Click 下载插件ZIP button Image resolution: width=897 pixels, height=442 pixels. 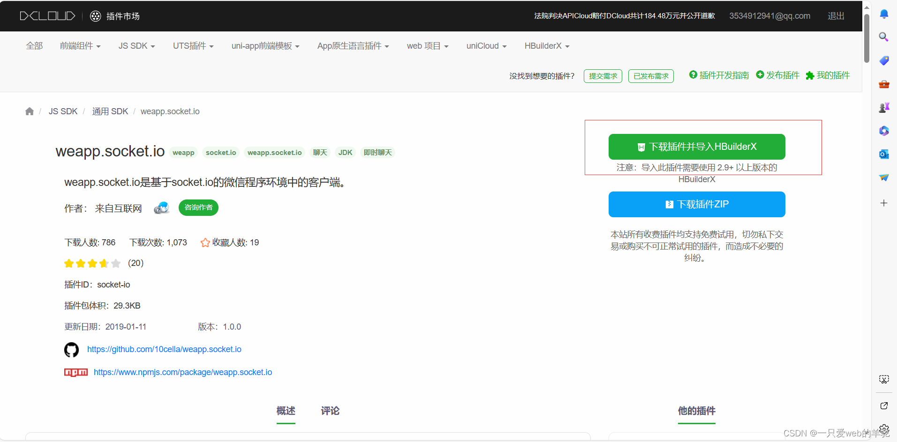[697, 205]
